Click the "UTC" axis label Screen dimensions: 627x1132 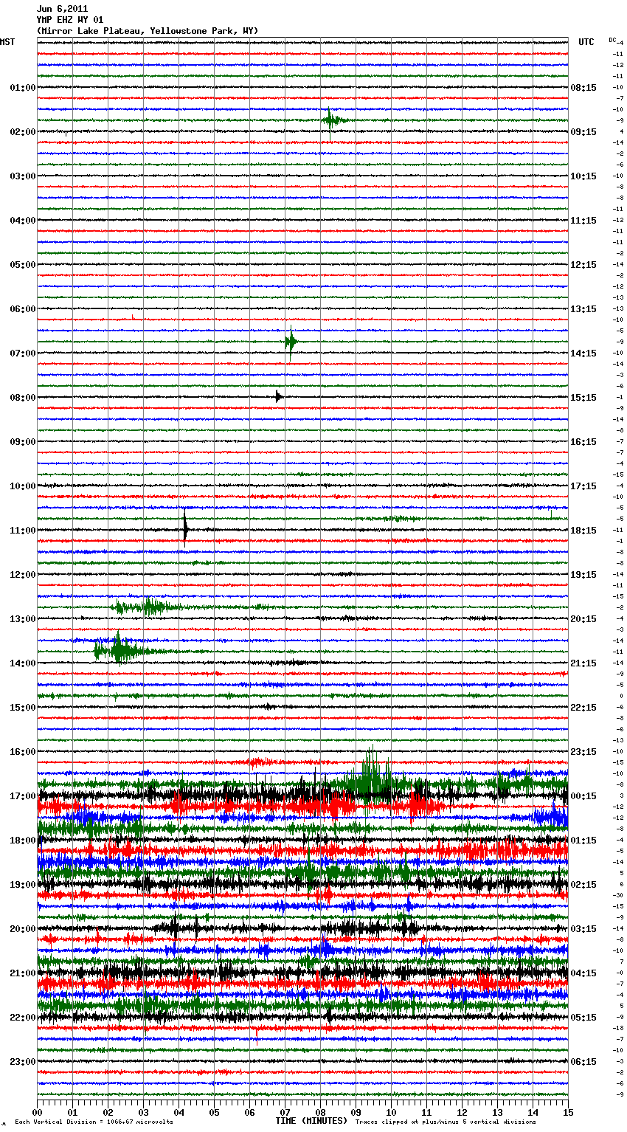586,42
